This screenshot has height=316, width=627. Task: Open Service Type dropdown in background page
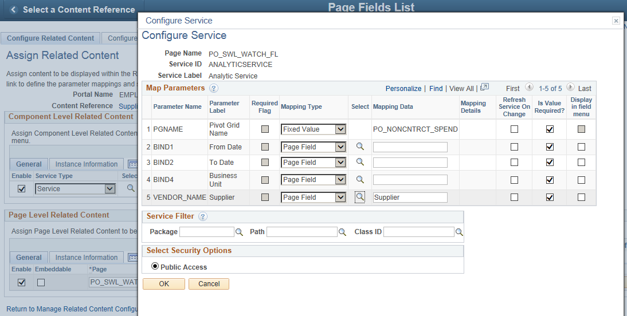tap(76, 188)
